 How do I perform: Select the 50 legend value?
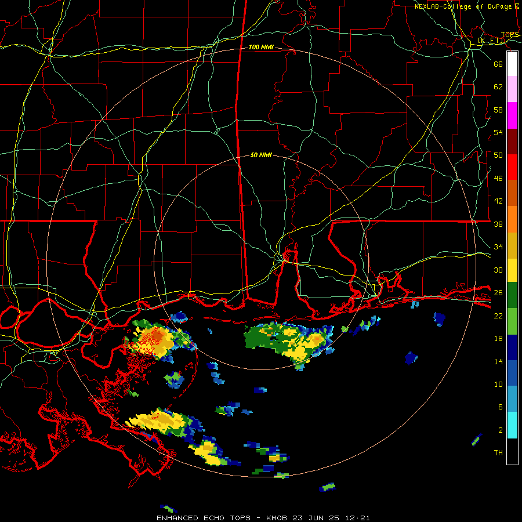pos(498,155)
